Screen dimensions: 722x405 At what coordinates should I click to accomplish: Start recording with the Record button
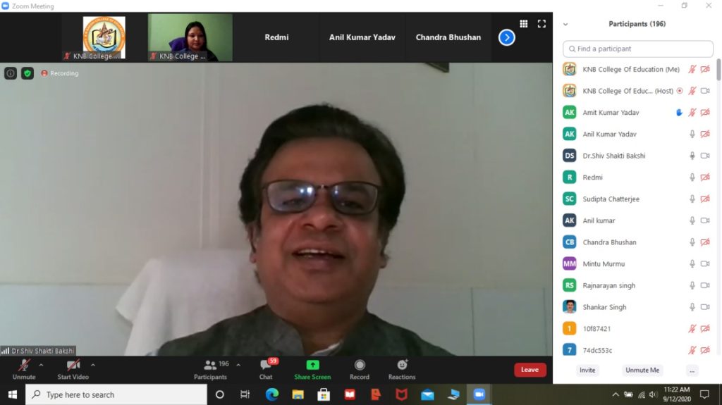pyautogui.click(x=360, y=370)
